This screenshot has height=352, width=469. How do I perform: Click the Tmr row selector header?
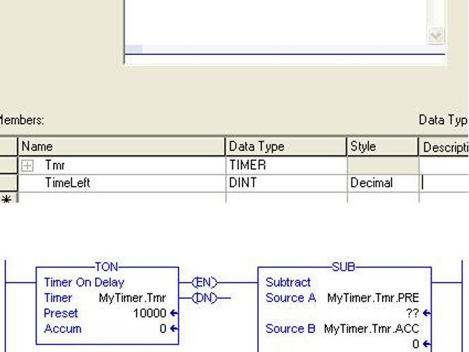(8, 165)
